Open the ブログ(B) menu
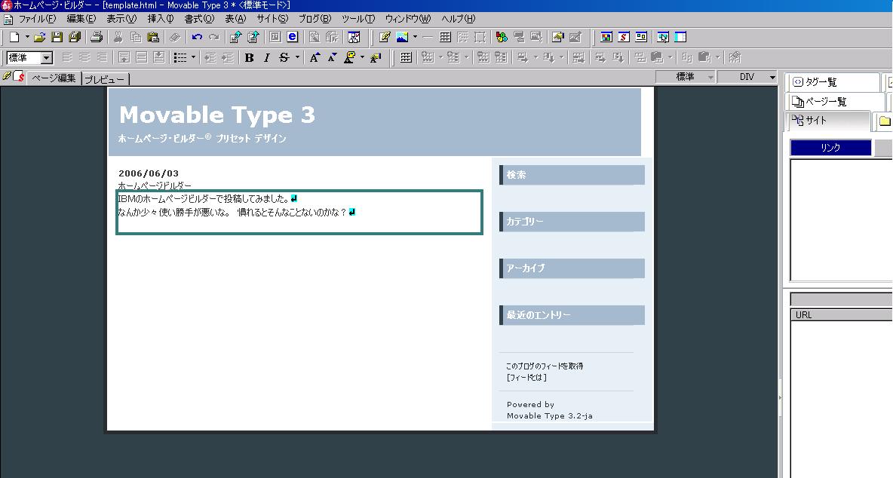 315,19
